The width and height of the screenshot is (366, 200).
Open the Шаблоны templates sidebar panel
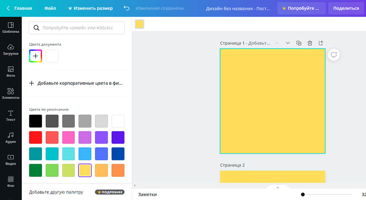coord(11,28)
